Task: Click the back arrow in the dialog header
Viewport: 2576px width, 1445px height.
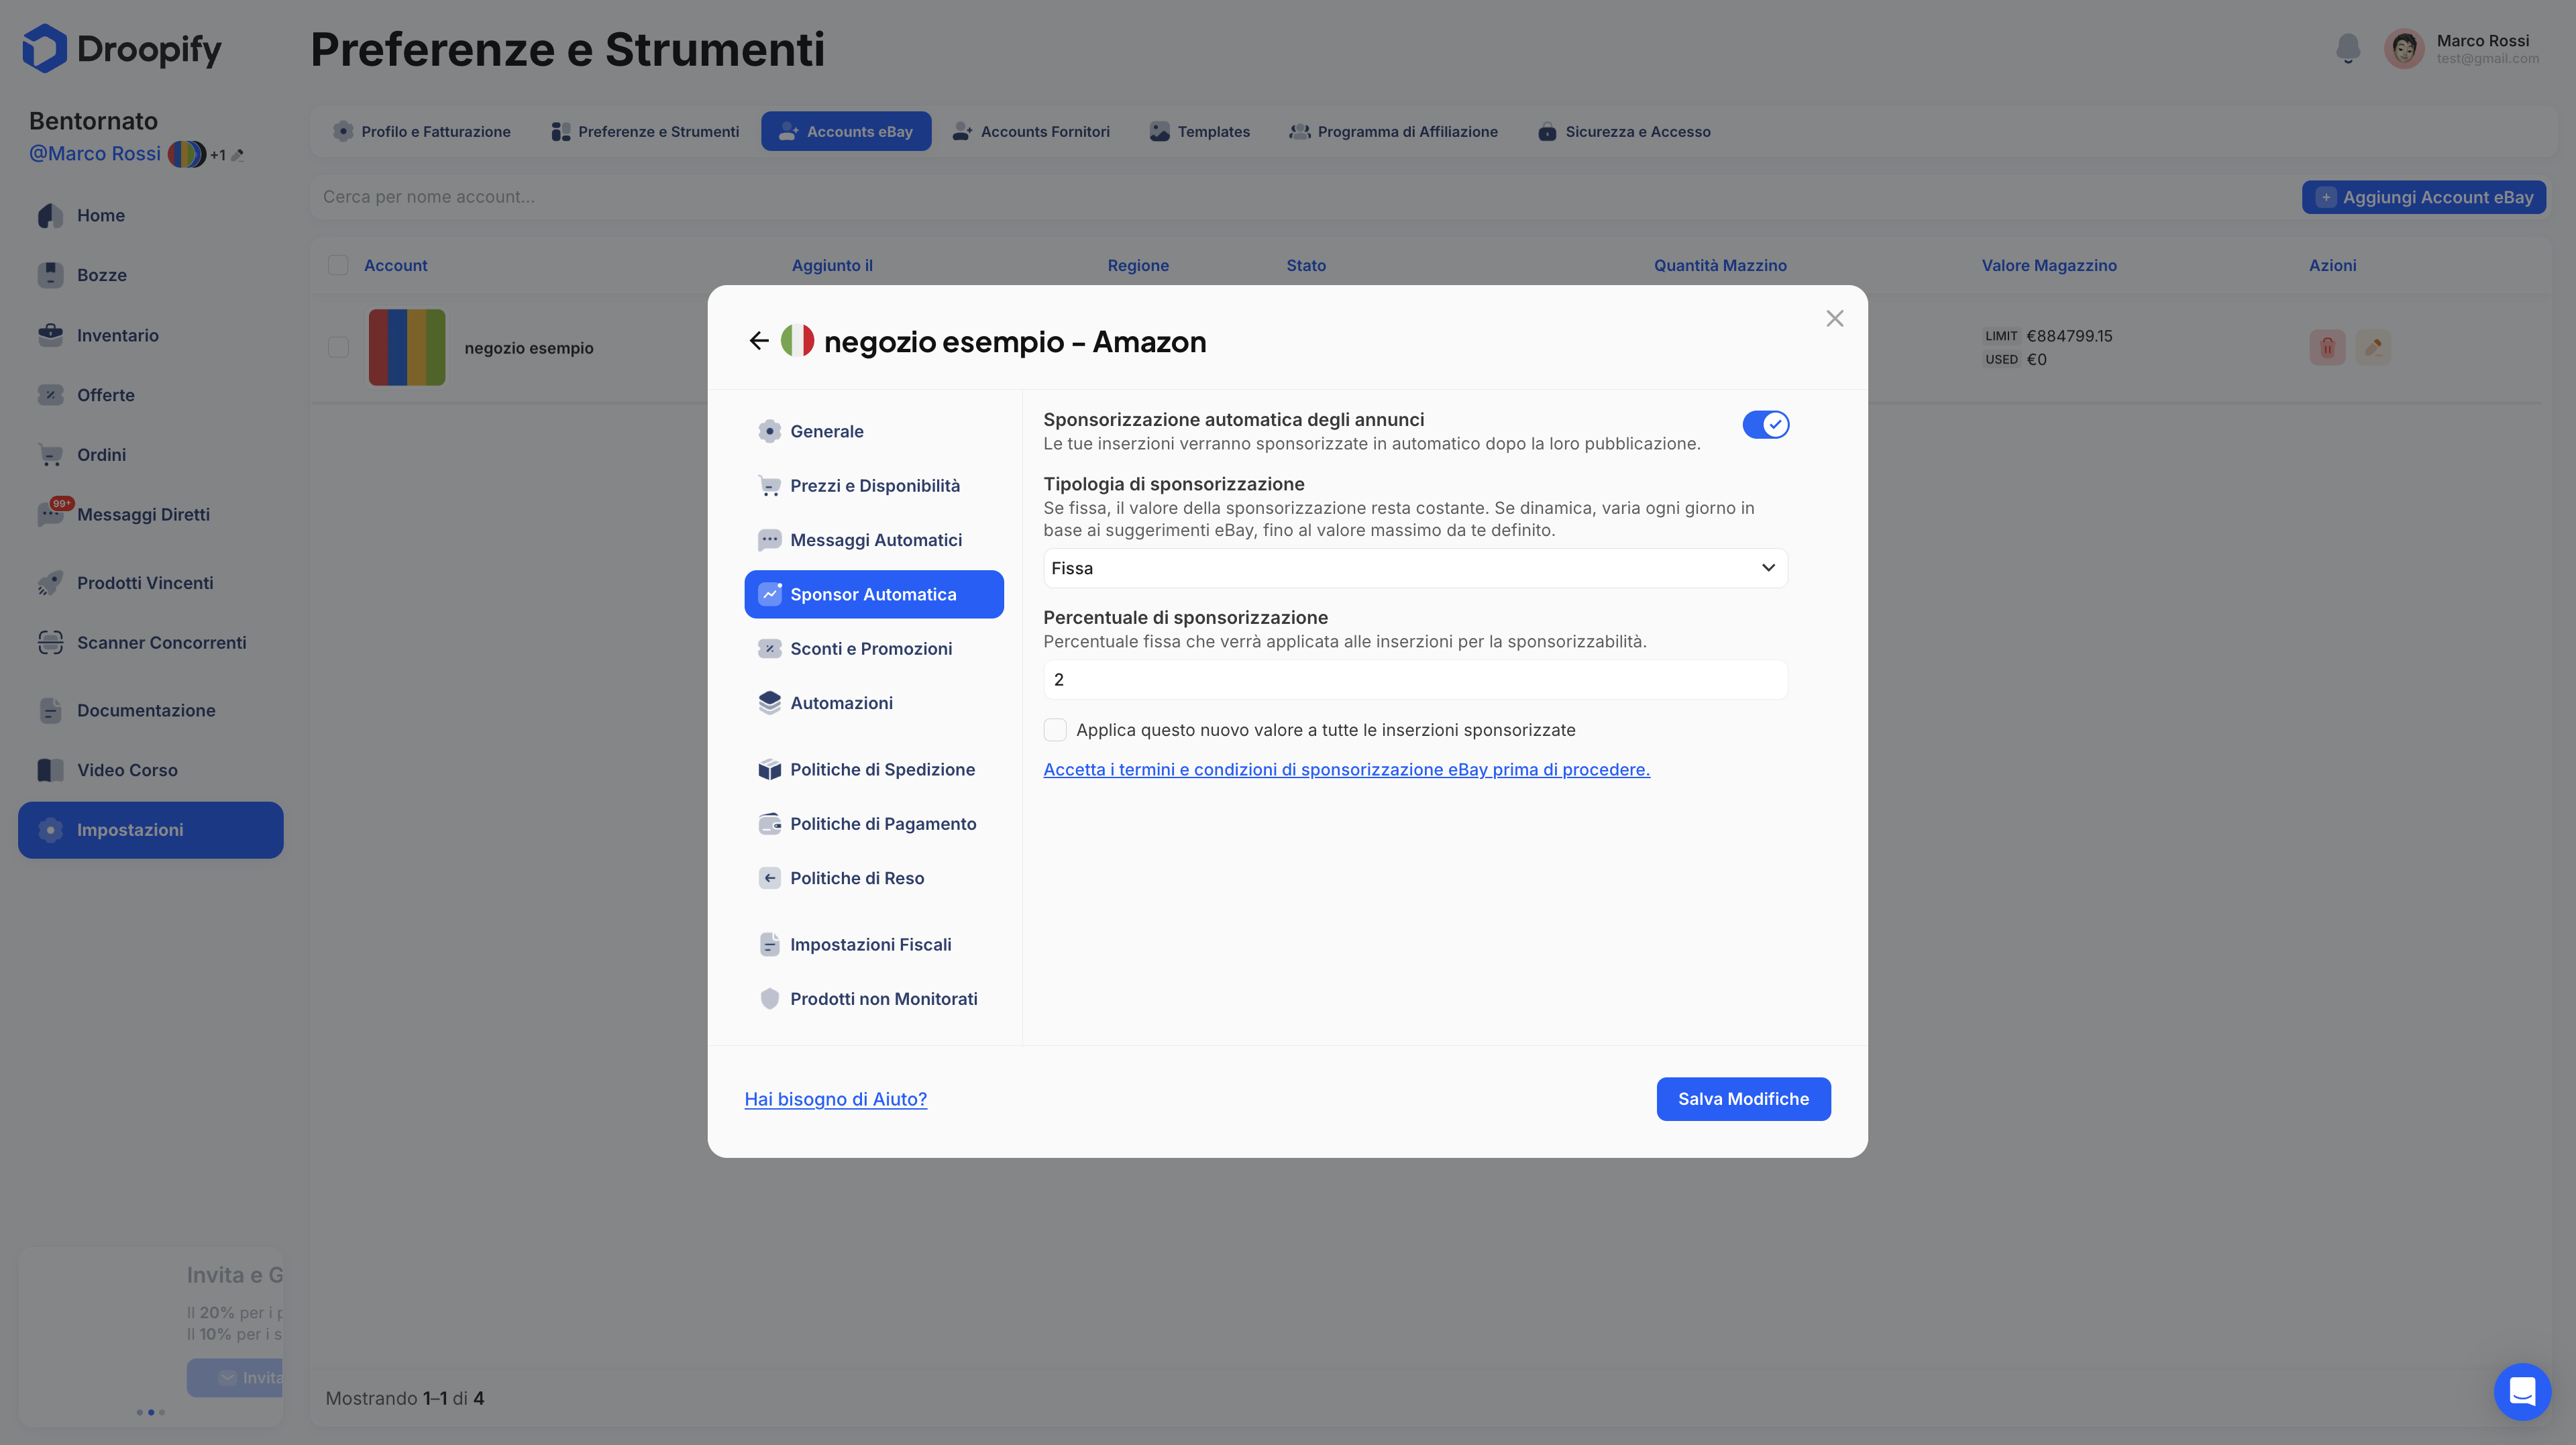Action: [758, 341]
